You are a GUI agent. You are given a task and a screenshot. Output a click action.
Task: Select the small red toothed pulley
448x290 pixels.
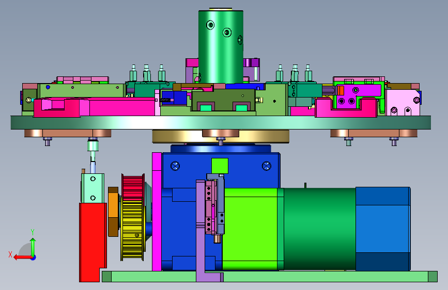132,186
